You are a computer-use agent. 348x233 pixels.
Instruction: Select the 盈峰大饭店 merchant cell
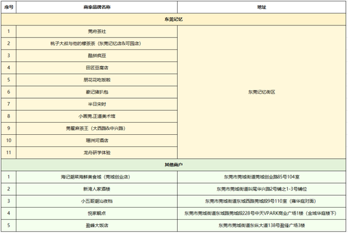(x=97, y=225)
